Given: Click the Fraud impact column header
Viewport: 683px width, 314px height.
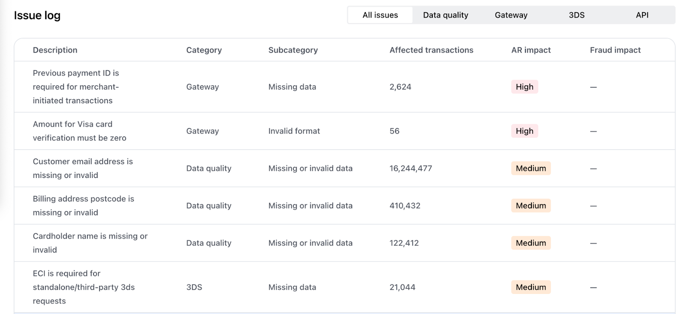Looking at the screenshot, I should click(x=615, y=50).
